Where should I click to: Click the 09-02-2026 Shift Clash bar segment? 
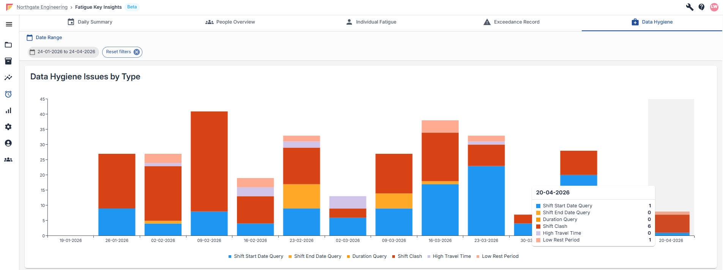coord(209,161)
